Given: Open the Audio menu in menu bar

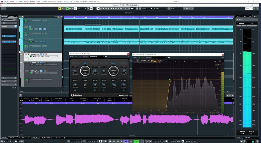Looking at the screenshot, I should click(x=26, y=2).
